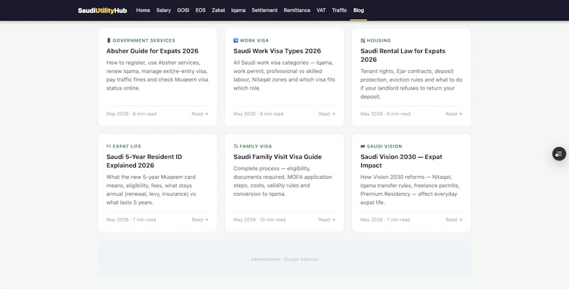
Task: Click the Vision 2030 reforms description text
Action: [x=410, y=190]
